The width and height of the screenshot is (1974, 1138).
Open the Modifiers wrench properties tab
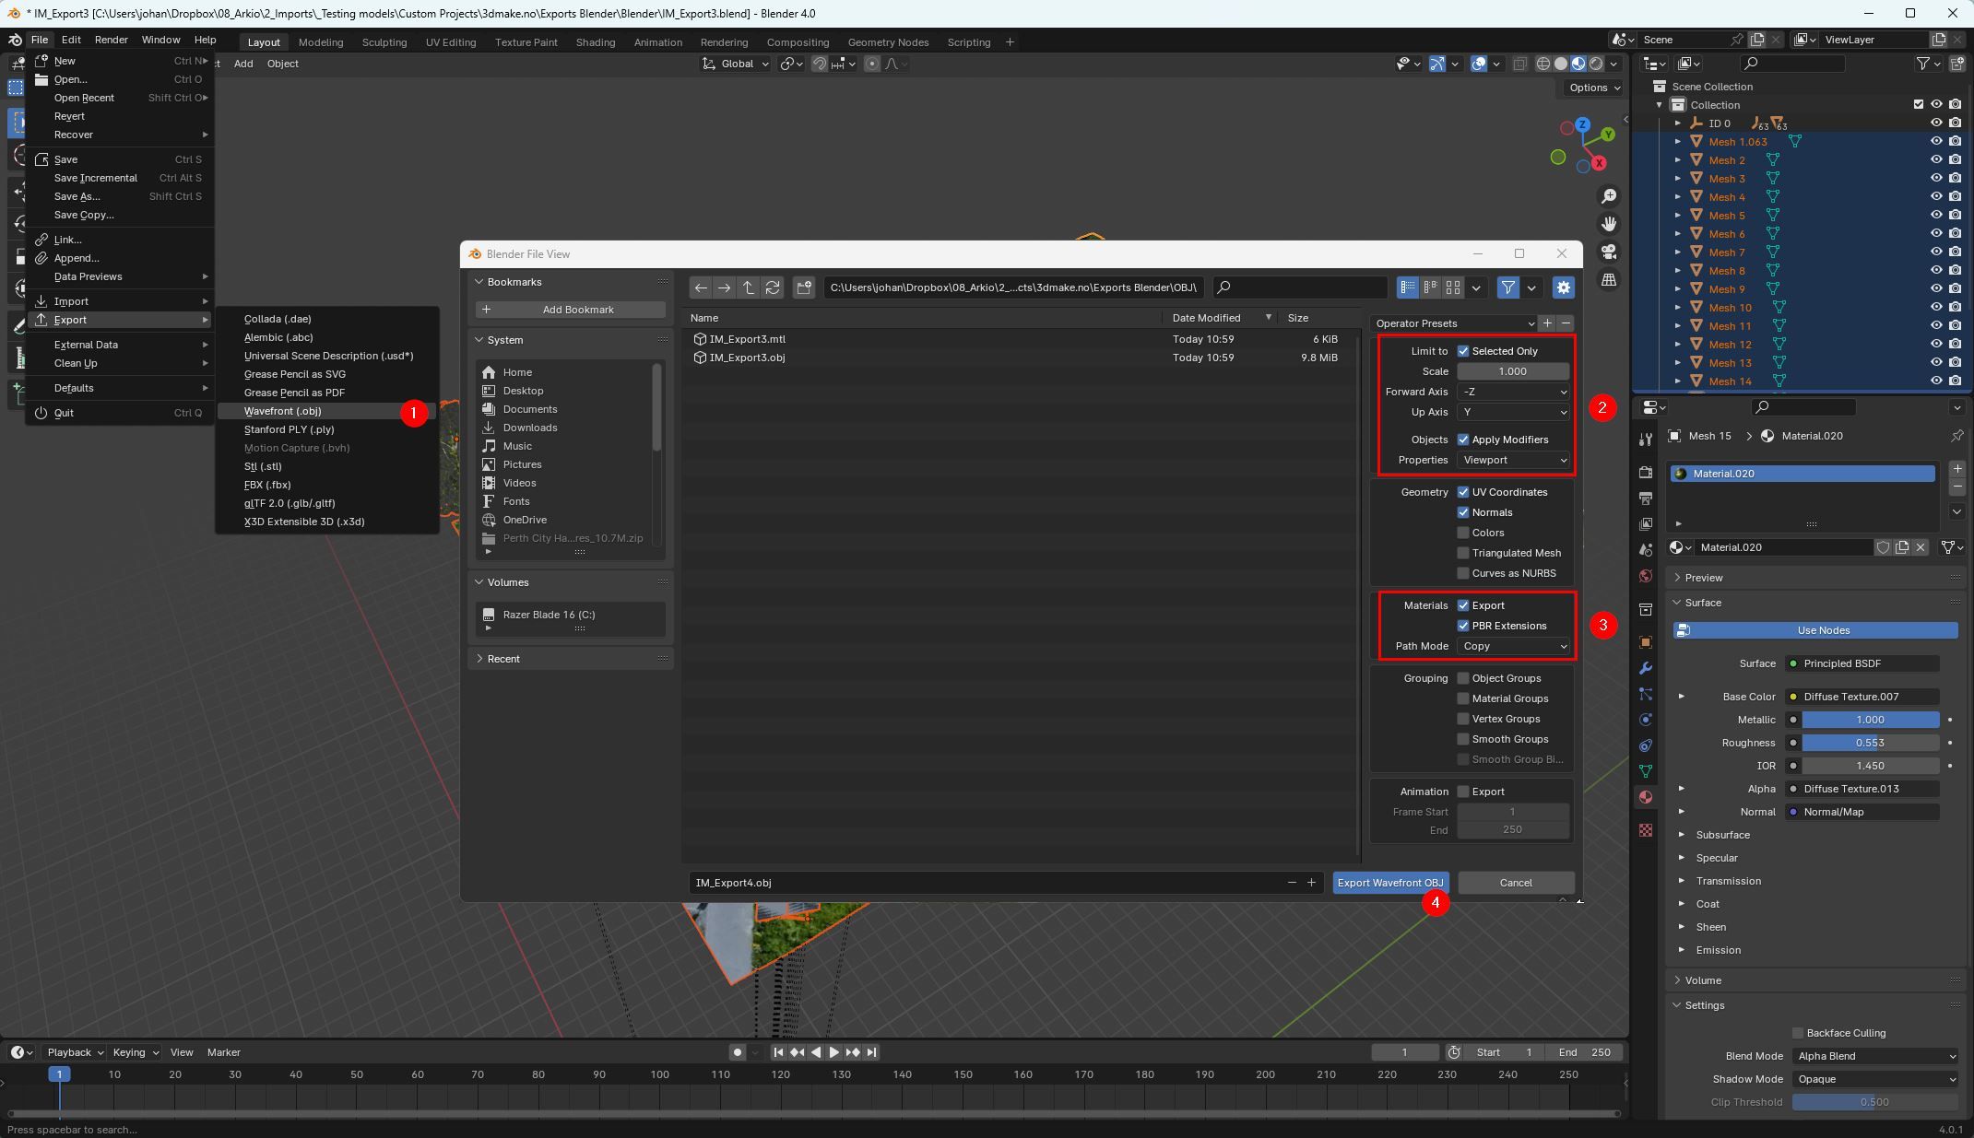[1646, 668]
